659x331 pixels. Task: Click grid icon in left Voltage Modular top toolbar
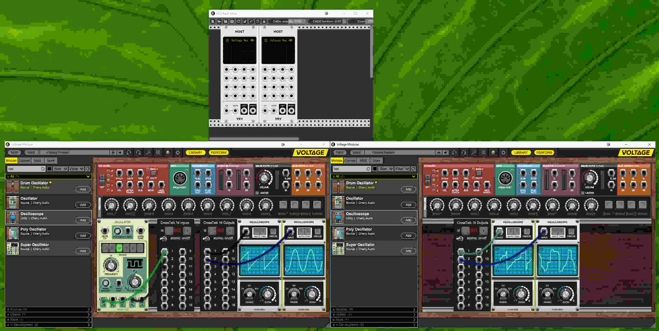tap(158, 152)
